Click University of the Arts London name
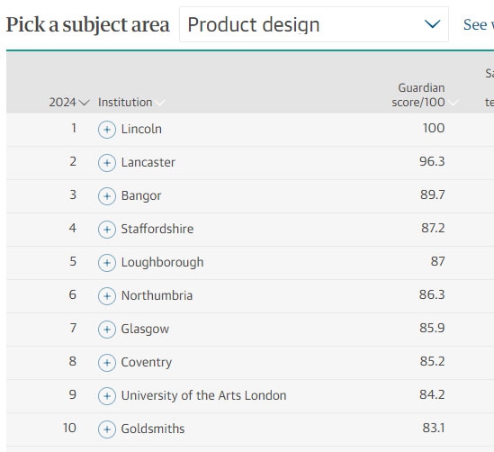 point(204,395)
